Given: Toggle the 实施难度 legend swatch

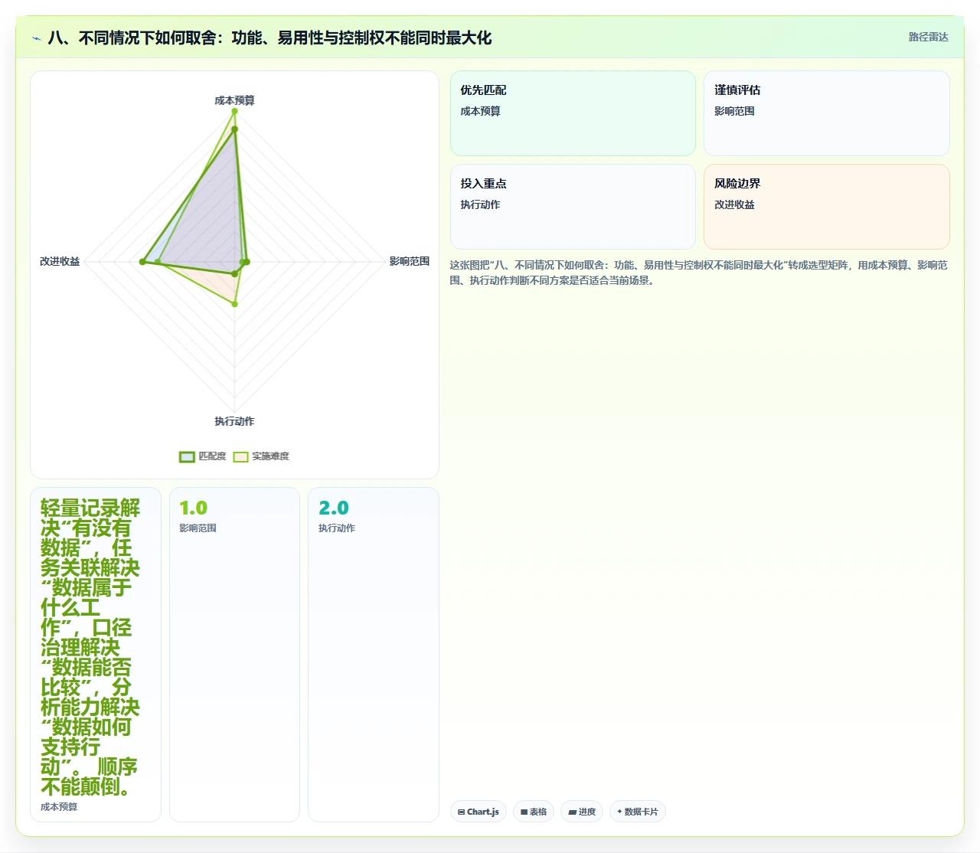Looking at the screenshot, I should (x=240, y=457).
